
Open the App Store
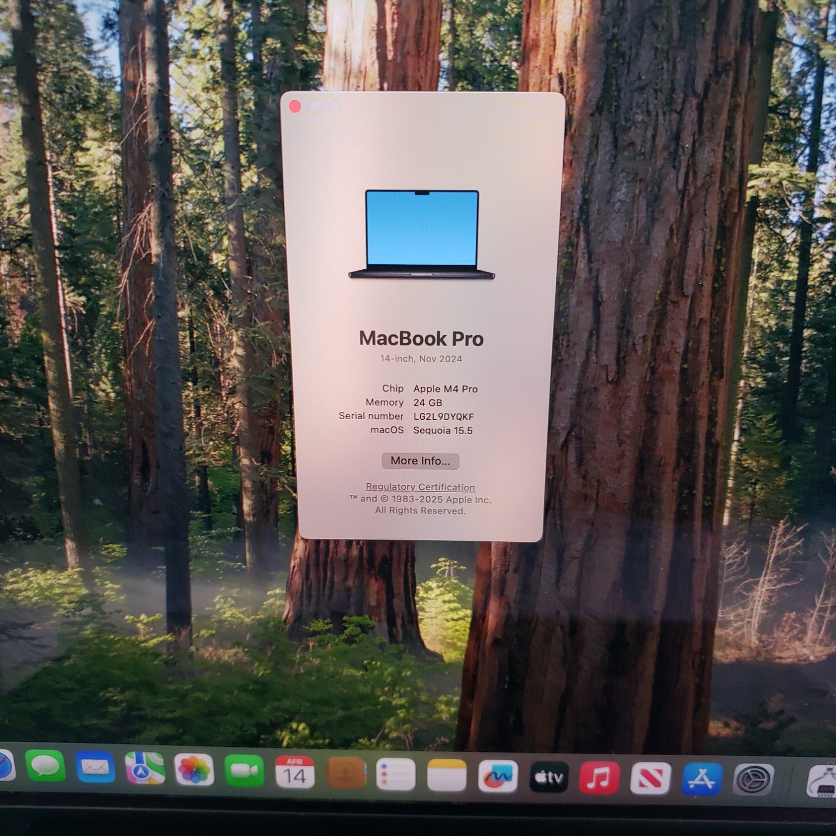click(x=702, y=779)
